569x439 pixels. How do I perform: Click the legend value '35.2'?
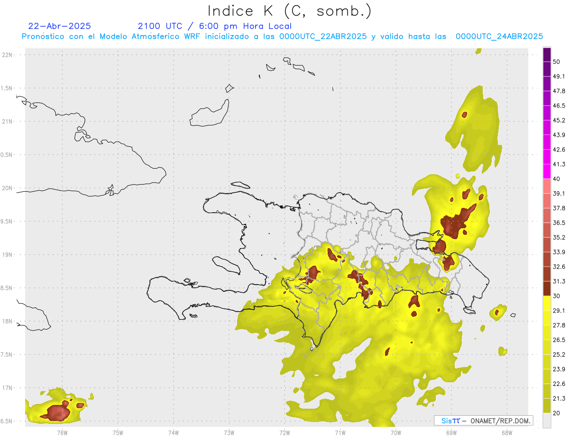coord(559,238)
